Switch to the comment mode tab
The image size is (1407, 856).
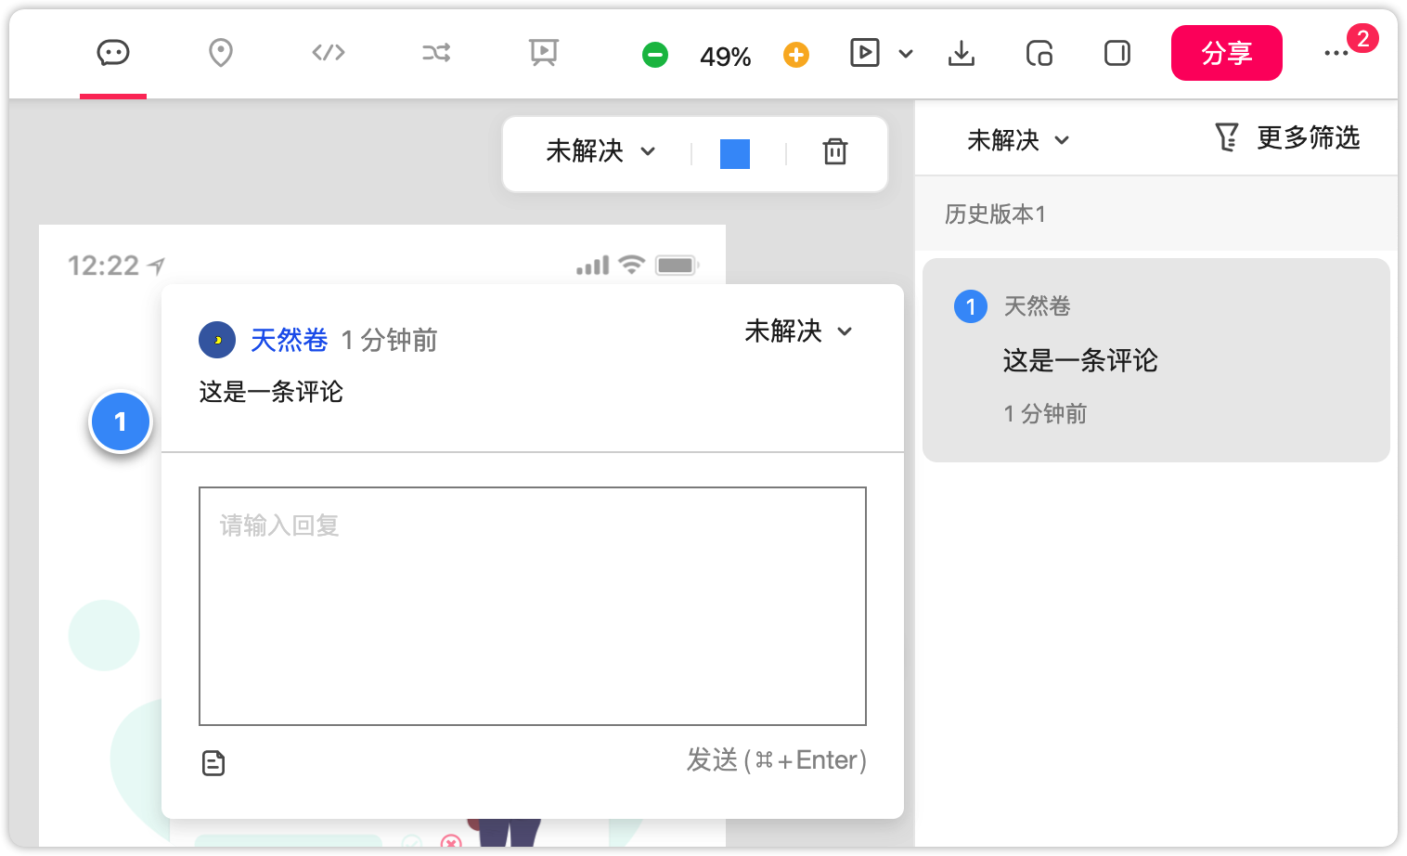click(113, 53)
